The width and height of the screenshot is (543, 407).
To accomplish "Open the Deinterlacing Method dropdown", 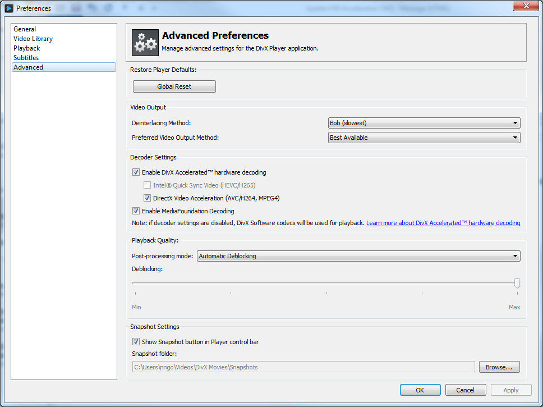I will click(x=424, y=122).
